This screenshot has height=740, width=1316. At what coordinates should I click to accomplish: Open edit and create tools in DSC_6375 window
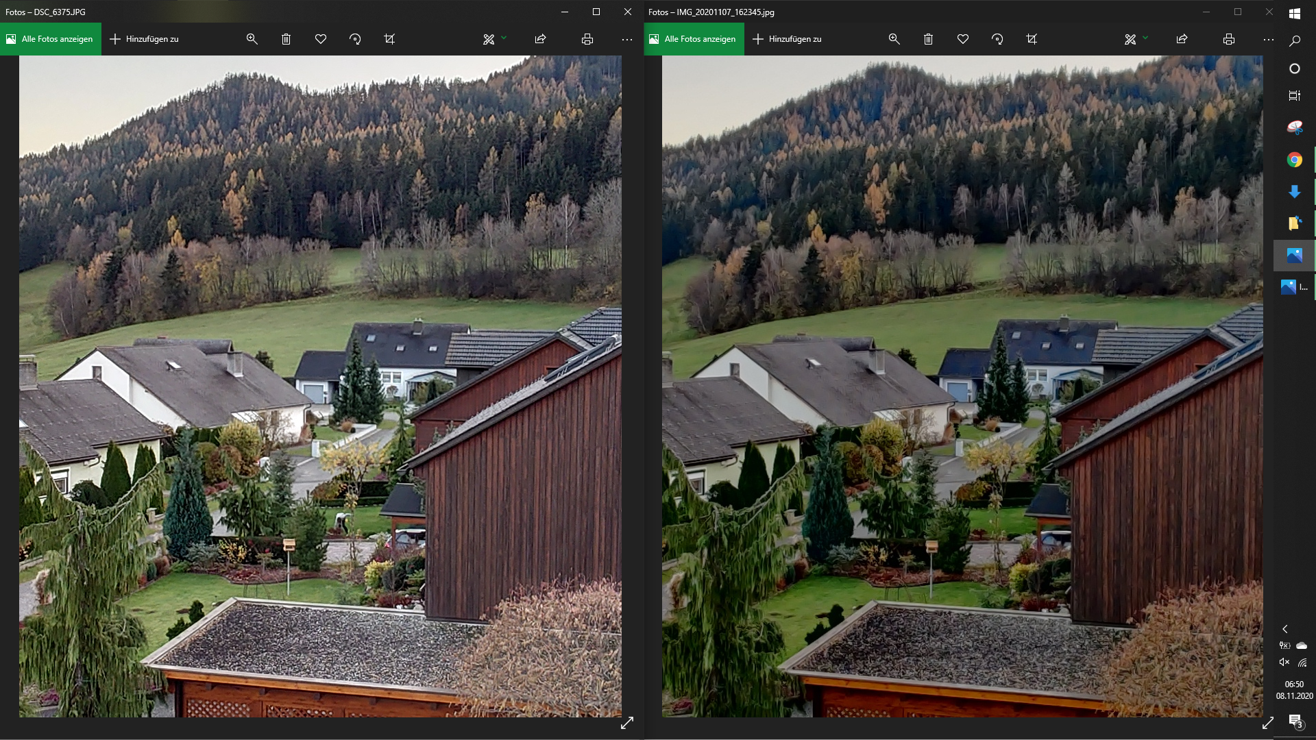(x=489, y=39)
